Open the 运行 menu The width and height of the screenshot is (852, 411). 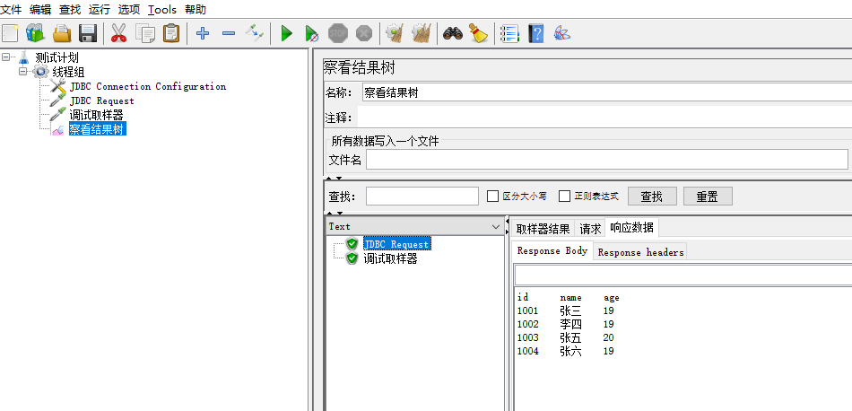100,10
